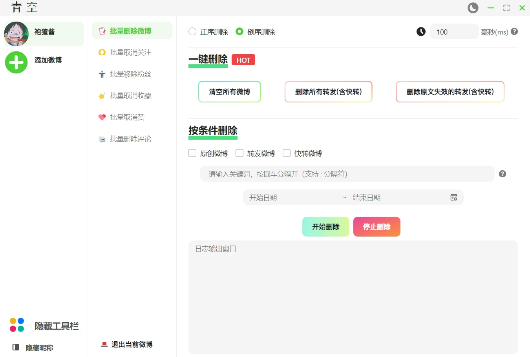Check the 快转微博 checkbox
Image resolution: width=530 pixels, height=357 pixels.
coord(287,153)
